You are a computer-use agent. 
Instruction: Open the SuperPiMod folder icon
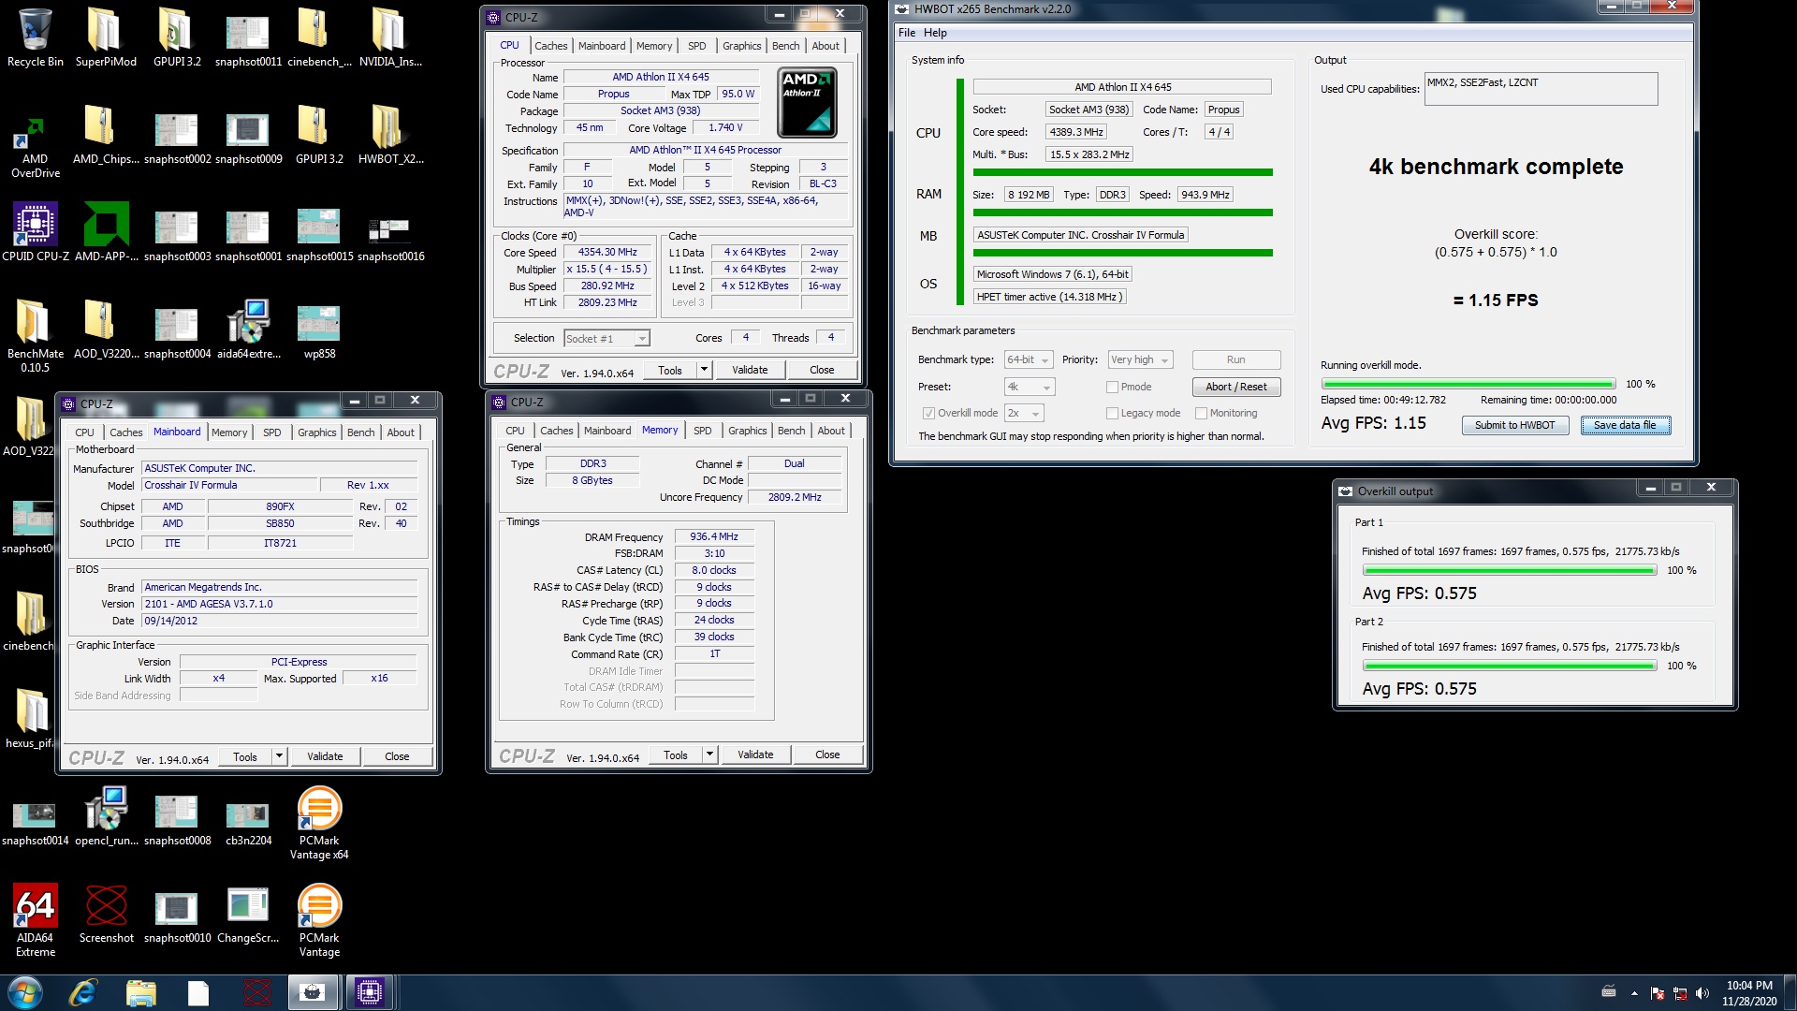(x=106, y=37)
